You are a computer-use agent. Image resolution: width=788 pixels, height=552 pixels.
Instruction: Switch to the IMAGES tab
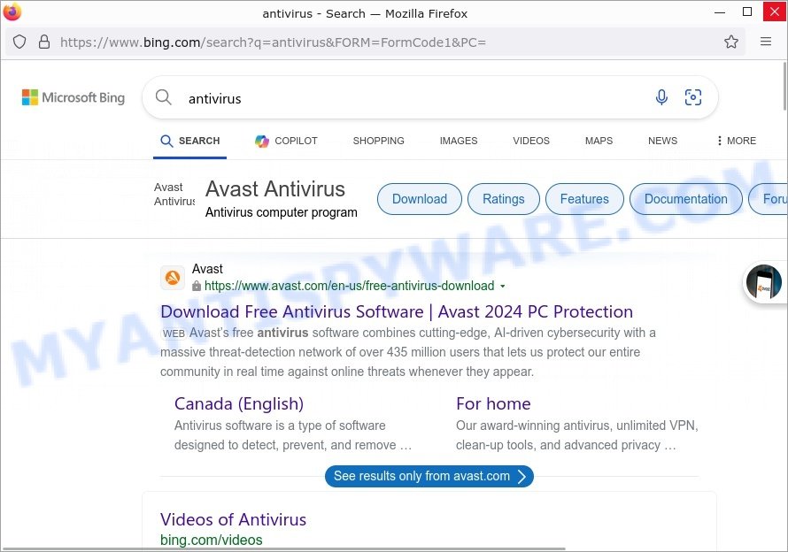coord(459,141)
